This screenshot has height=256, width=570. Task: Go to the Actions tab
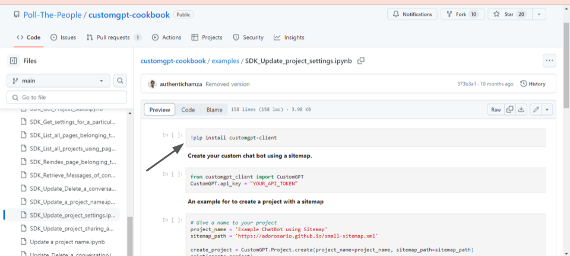(x=166, y=37)
